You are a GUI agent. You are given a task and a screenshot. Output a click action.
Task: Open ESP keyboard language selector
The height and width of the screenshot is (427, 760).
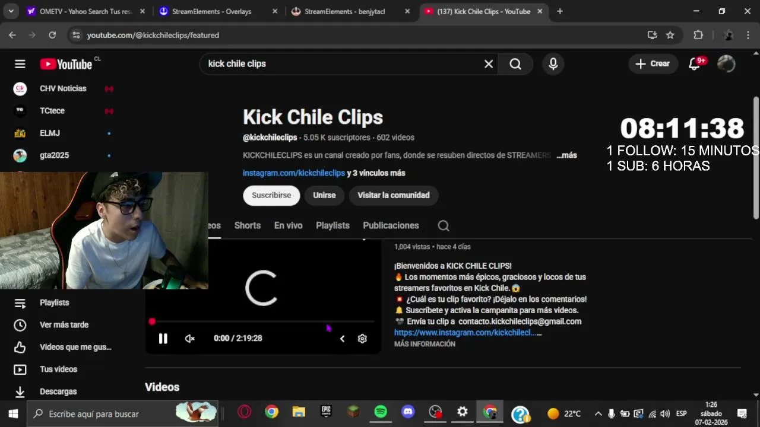pyautogui.click(x=682, y=414)
